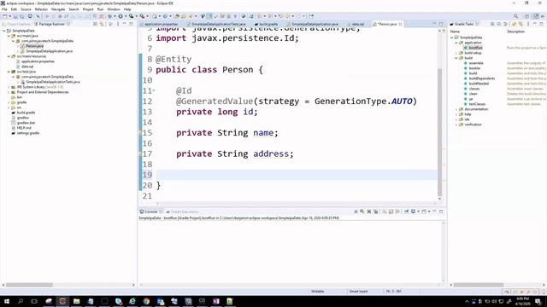
Task: Switch to data.sql editor tab
Action: (357, 24)
